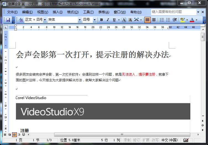Open the 格式(O) menu
The width and height of the screenshot is (208, 145).
pyautogui.click(x=73, y=12)
